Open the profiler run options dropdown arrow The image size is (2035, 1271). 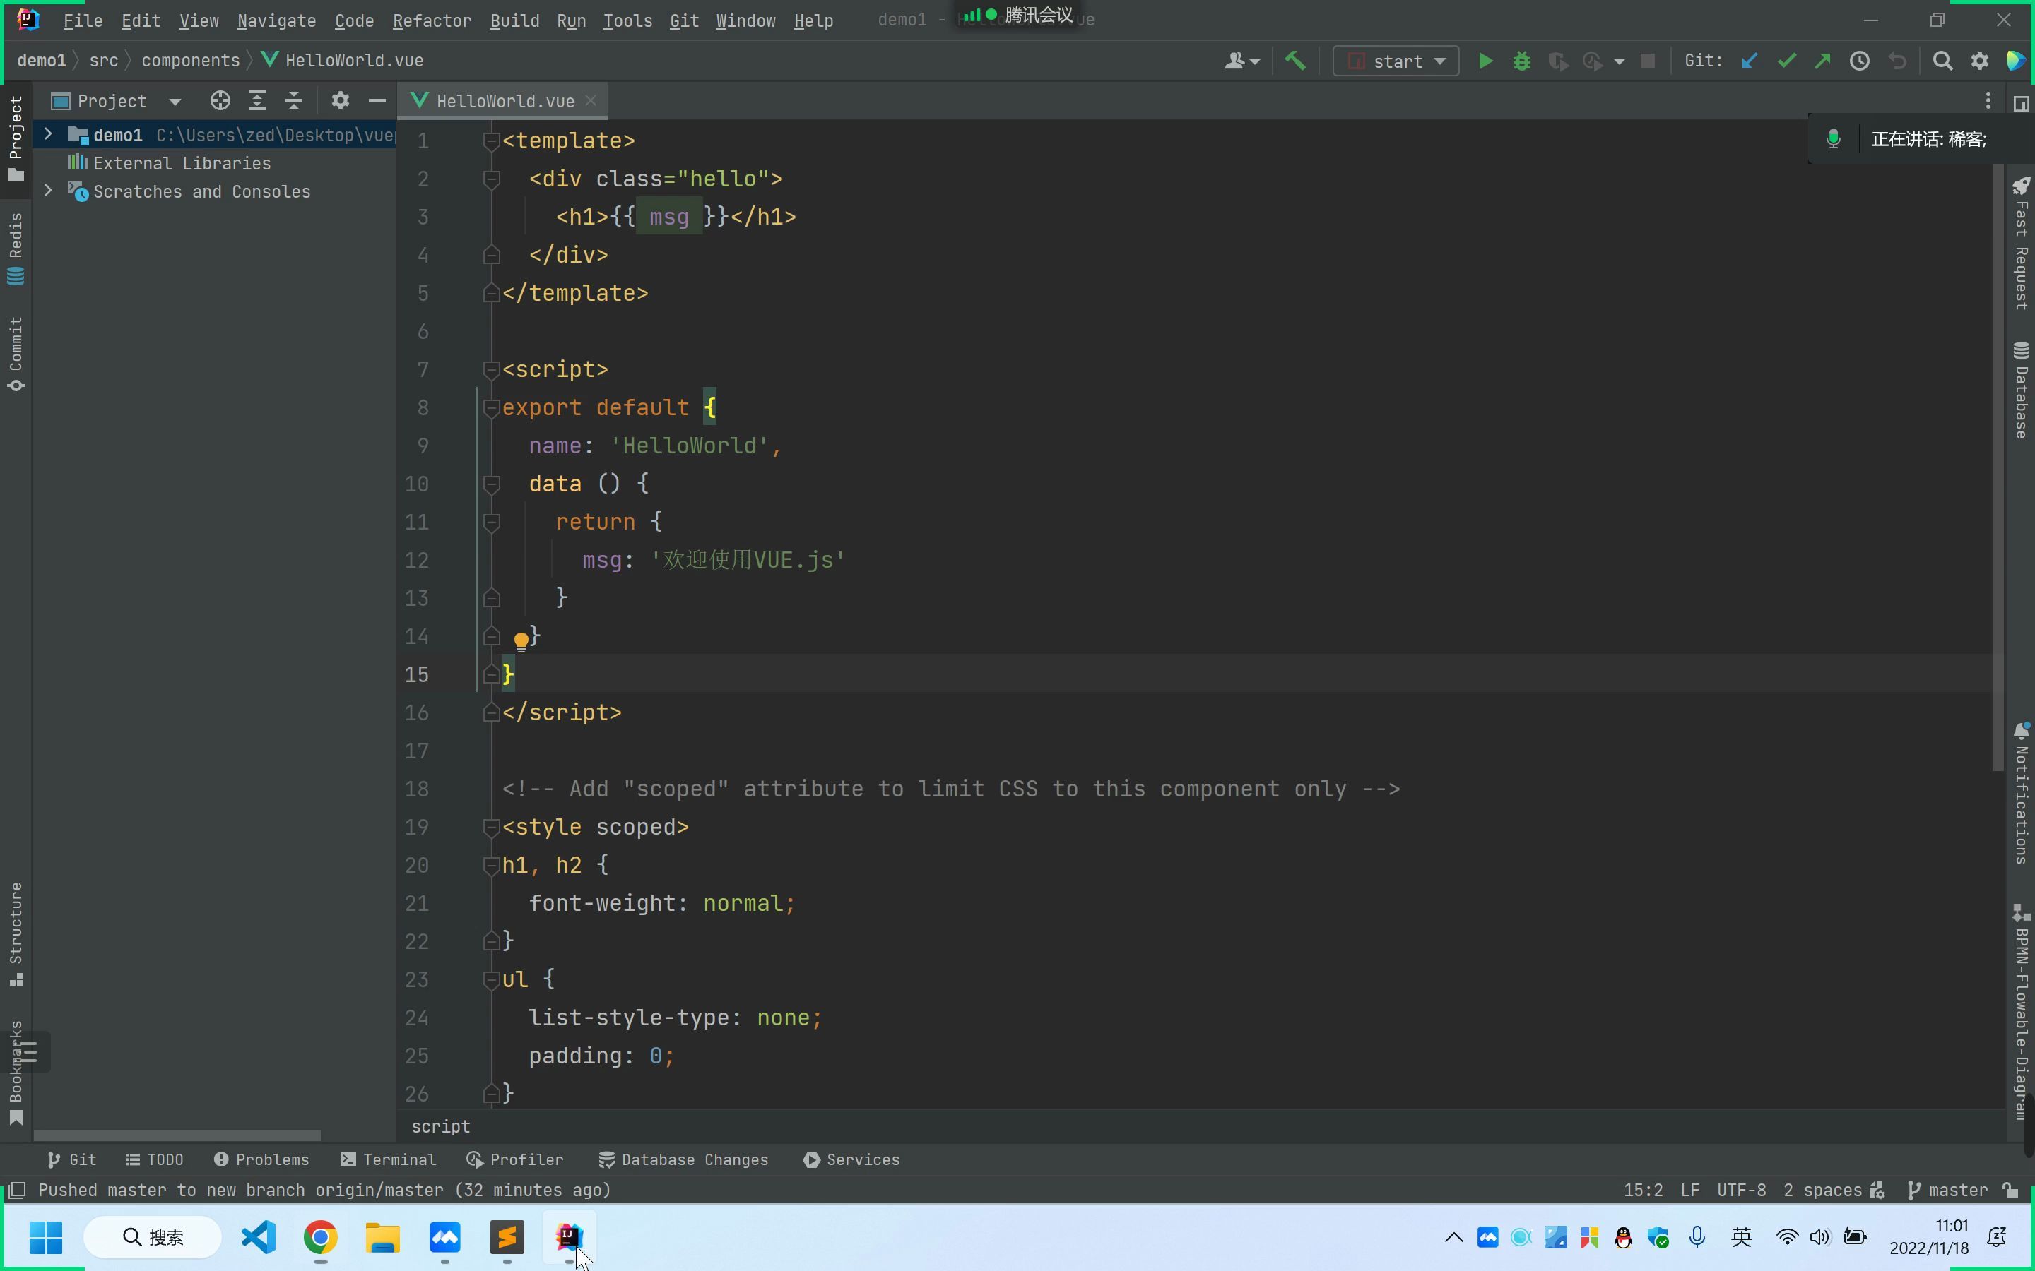click(x=1619, y=61)
